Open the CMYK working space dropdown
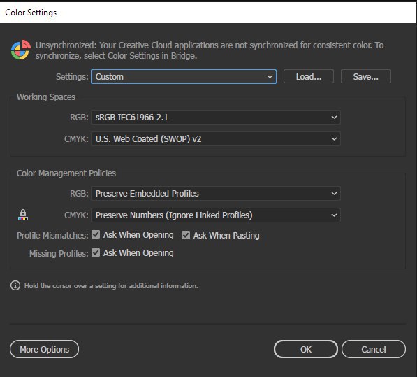417x377 pixels. (x=216, y=138)
